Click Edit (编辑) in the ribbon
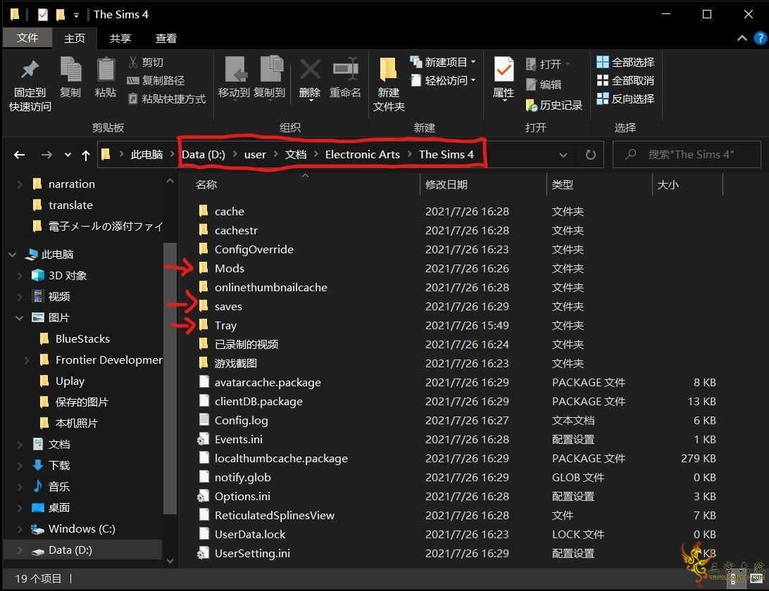The height and width of the screenshot is (591, 769). (x=544, y=84)
